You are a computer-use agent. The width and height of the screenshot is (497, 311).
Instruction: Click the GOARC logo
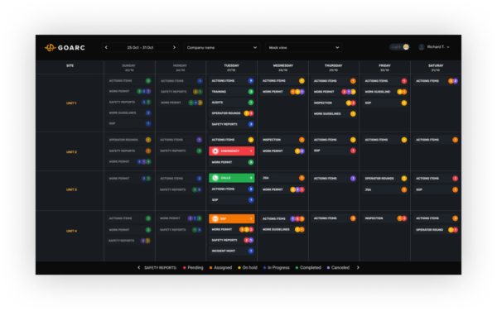pyautogui.click(x=65, y=47)
